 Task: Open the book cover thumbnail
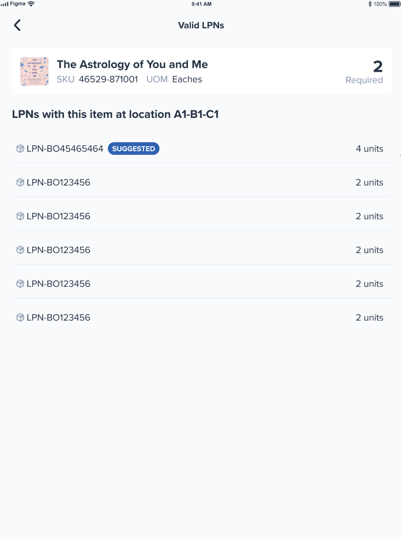tap(34, 71)
